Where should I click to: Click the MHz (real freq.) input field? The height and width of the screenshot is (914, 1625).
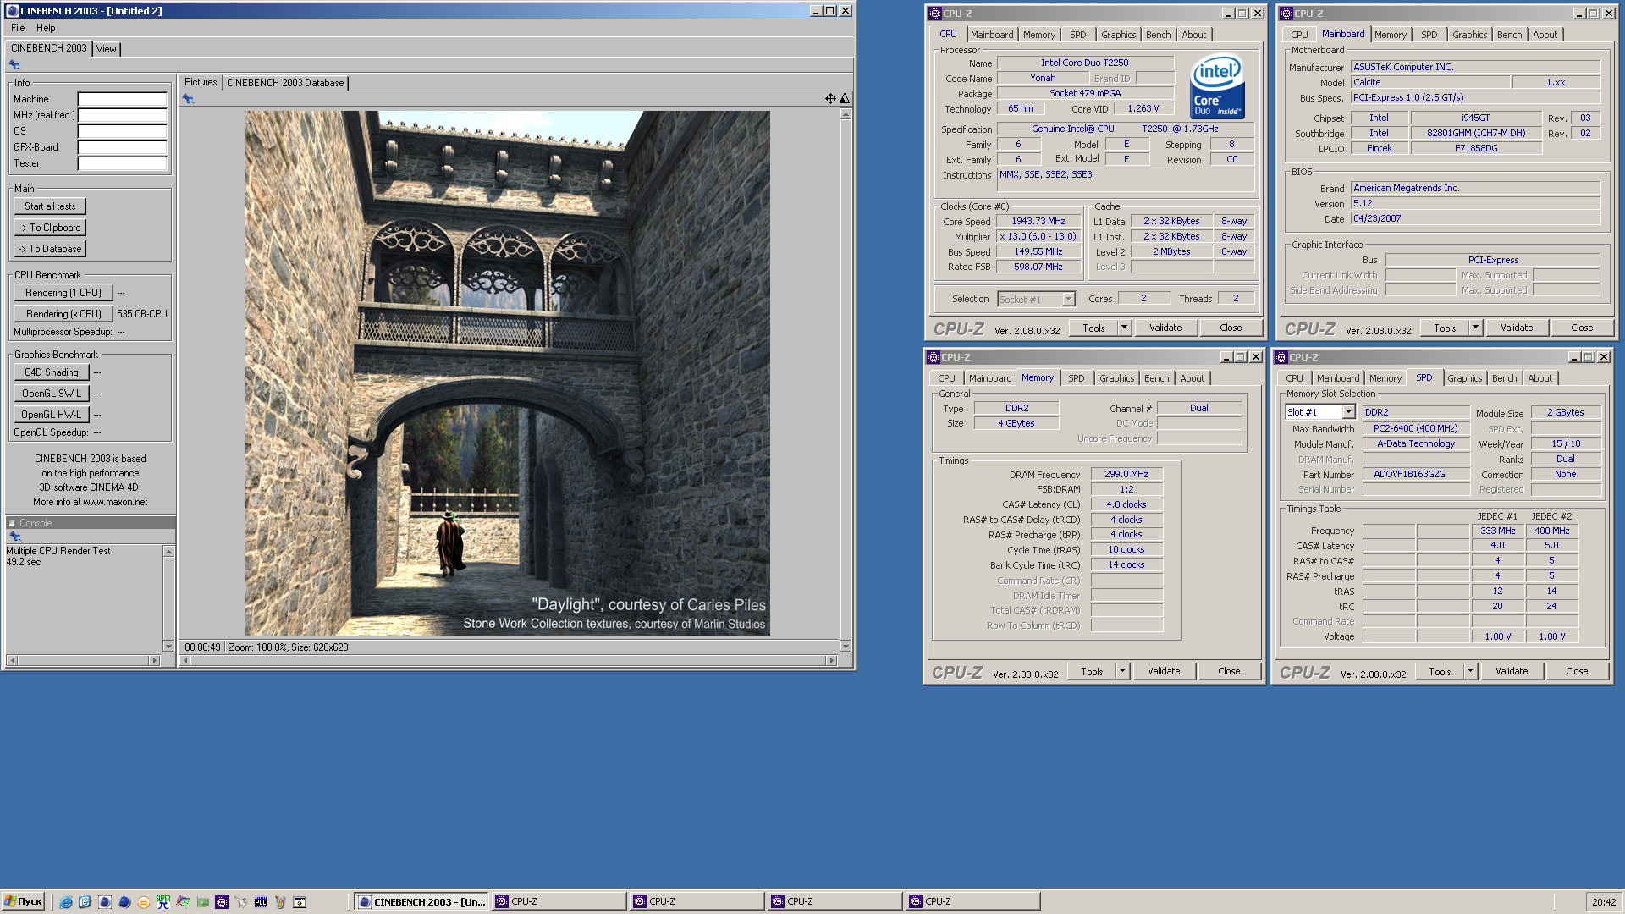click(123, 115)
